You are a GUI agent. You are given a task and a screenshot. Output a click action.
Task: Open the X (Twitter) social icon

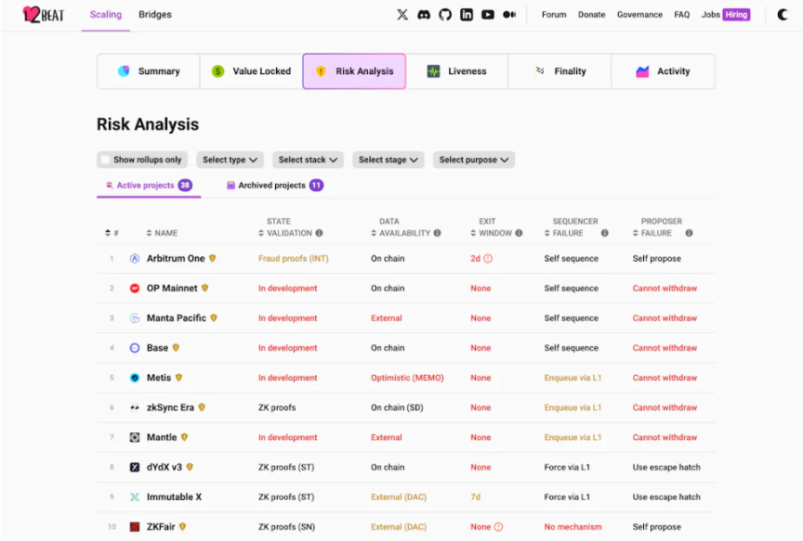coord(402,14)
